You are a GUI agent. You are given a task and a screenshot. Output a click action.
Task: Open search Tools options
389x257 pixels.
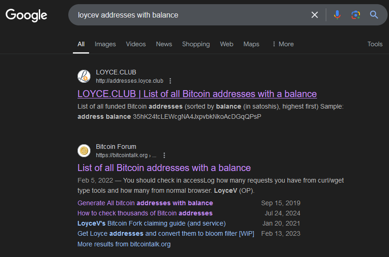[x=375, y=44]
